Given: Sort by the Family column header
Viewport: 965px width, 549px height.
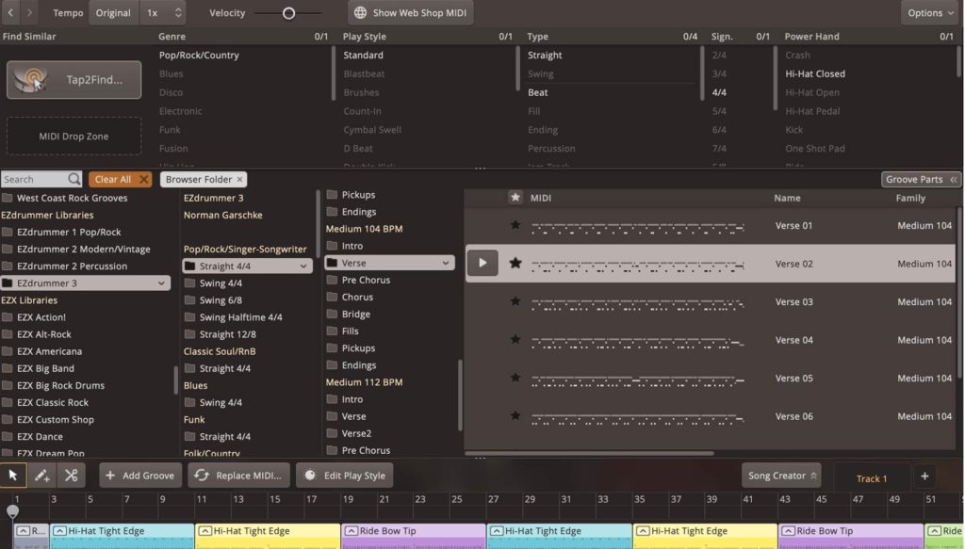Looking at the screenshot, I should point(910,198).
